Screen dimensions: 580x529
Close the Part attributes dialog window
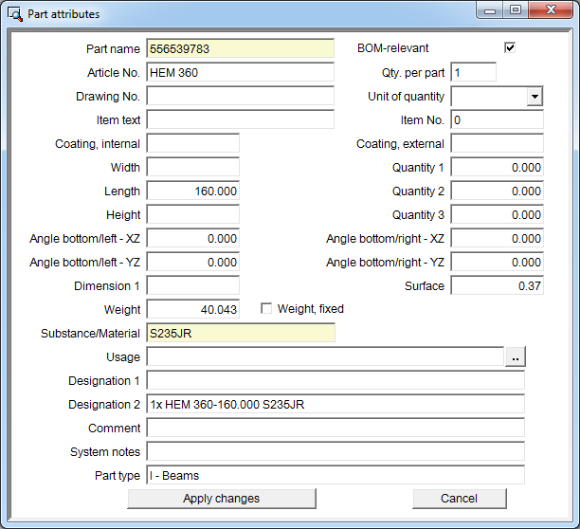552,11
